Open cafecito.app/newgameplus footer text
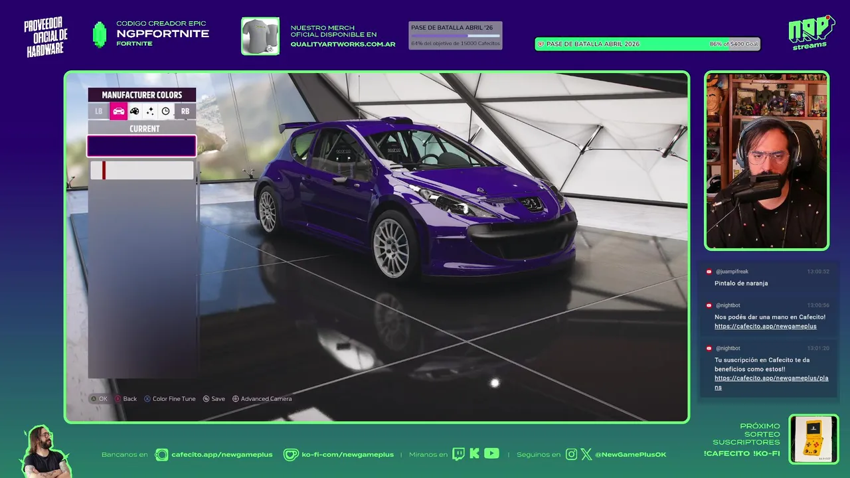This screenshot has width=850, height=478. click(222, 455)
